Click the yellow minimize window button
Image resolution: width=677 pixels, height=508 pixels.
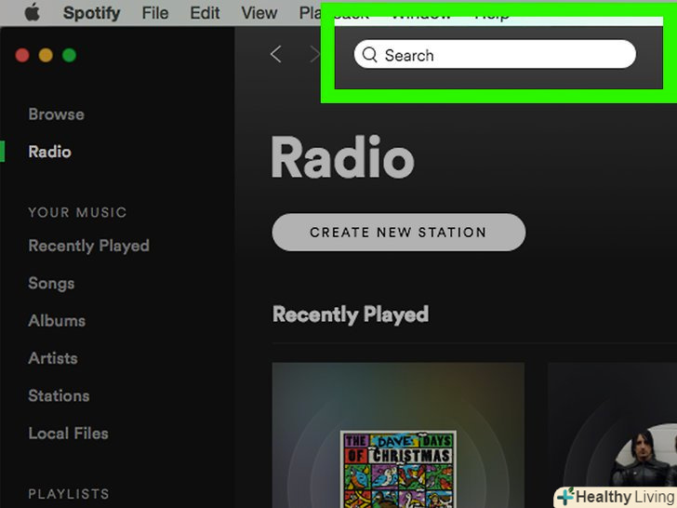click(46, 55)
